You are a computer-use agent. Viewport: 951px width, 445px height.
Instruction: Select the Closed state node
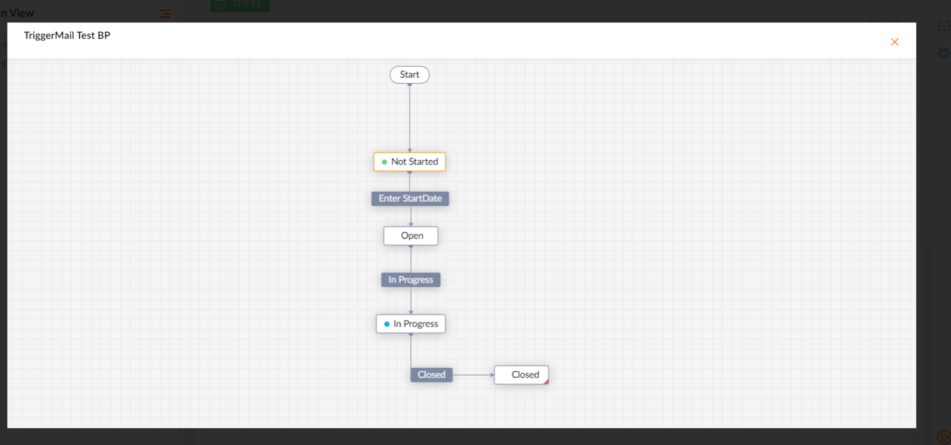(521, 375)
